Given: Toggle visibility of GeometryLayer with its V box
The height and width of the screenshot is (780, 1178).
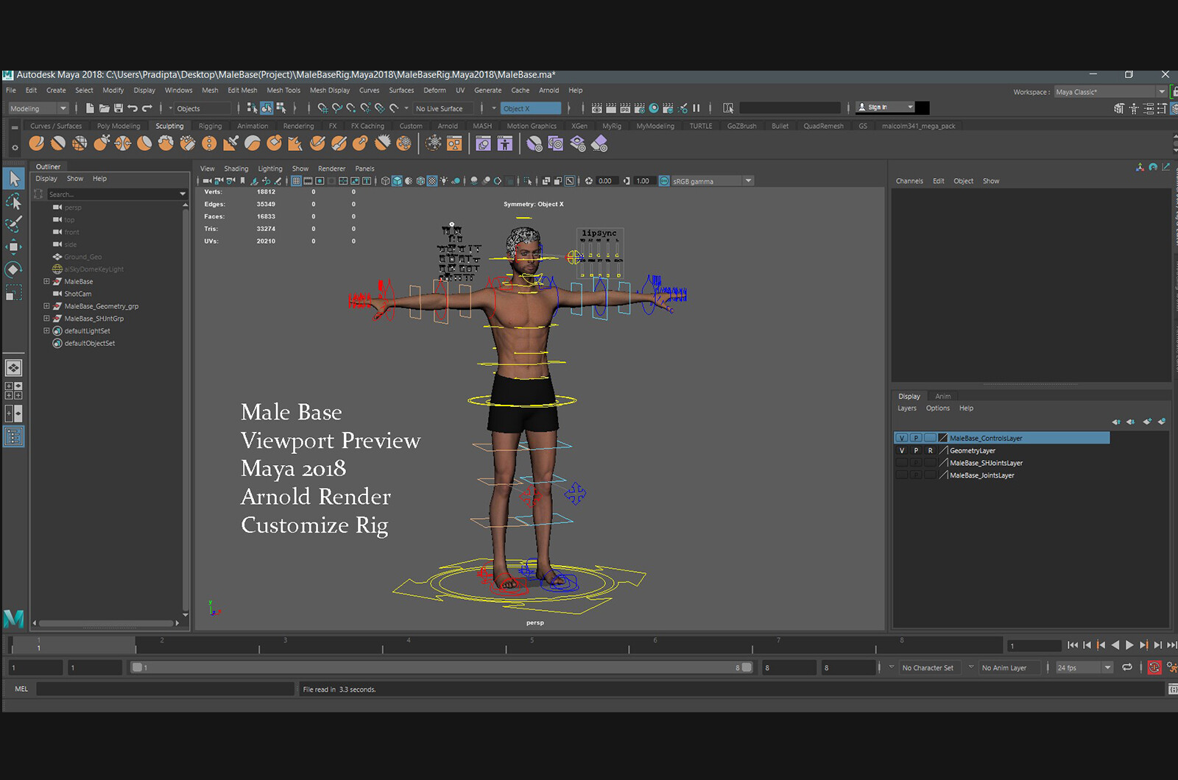Looking at the screenshot, I should (x=903, y=450).
